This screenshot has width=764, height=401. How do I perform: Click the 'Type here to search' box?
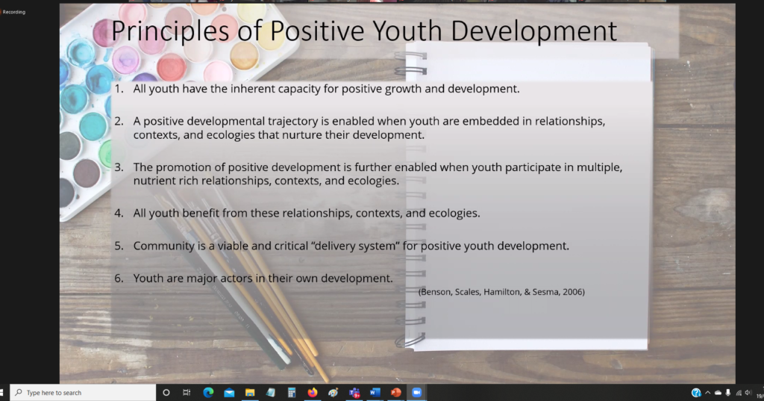(x=83, y=392)
